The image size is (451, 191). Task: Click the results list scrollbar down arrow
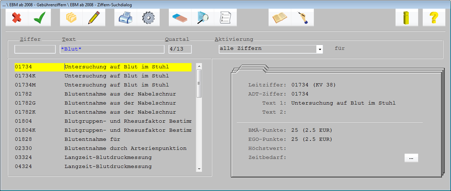coord(199,169)
